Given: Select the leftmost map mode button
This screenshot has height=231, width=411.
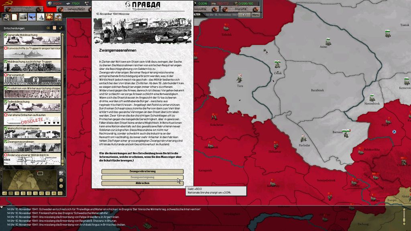Looking at the screenshot, I should (5, 193).
